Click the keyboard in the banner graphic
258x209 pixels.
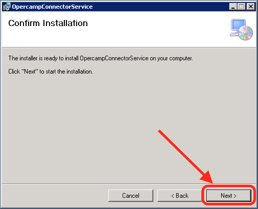pyautogui.click(x=234, y=34)
